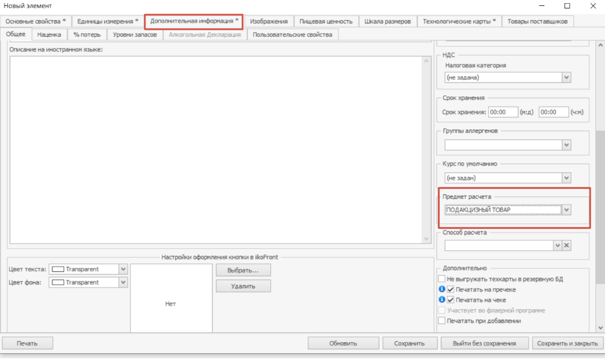This screenshot has width=605, height=359.
Task: Minimize the Новый элемент window
Action: coord(542,6)
